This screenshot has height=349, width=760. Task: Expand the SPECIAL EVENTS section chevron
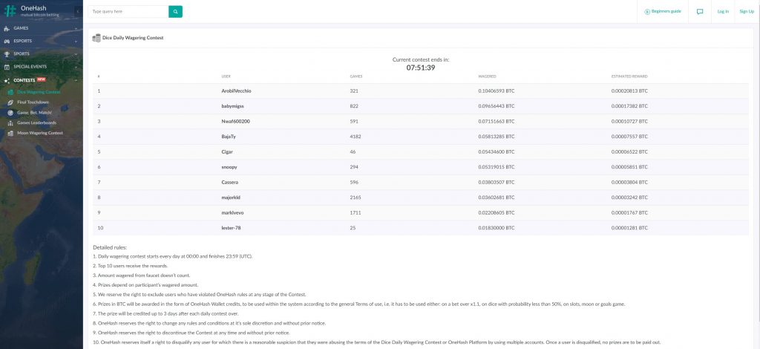click(x=76, y=67)
